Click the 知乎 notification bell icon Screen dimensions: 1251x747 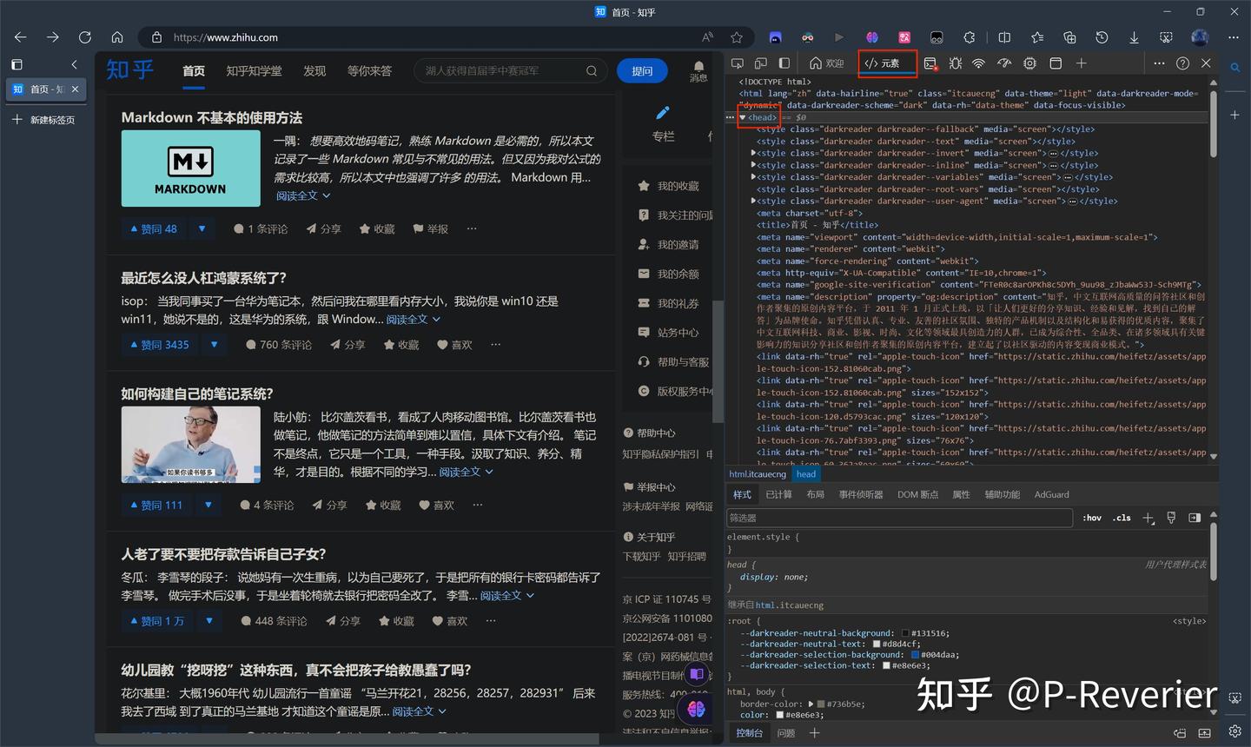[698, 64]
